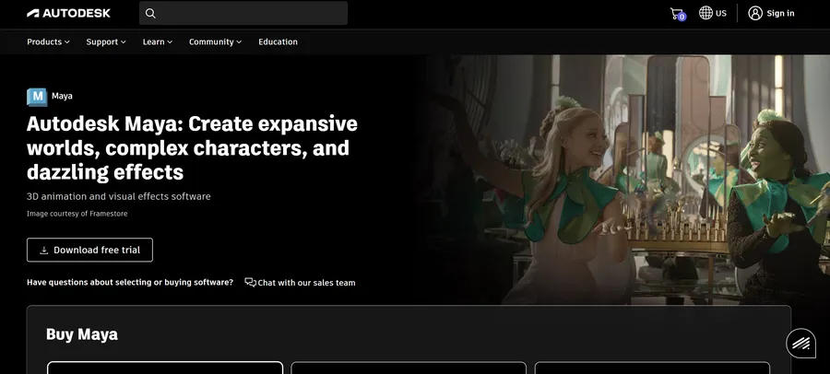Click the Maya product name label
The image size is (830, 374).
tap(62, 96)
